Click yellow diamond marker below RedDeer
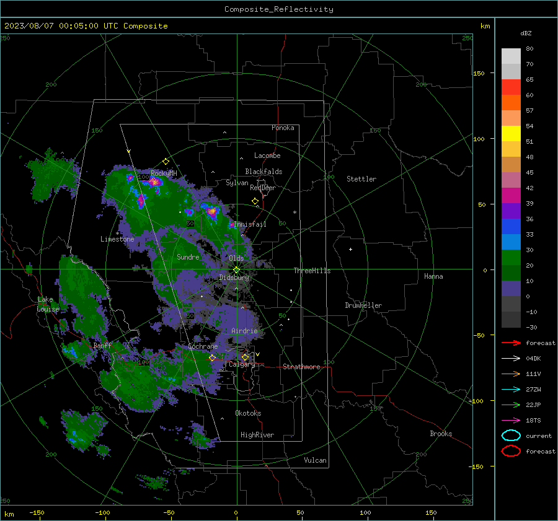 [255, 201]
